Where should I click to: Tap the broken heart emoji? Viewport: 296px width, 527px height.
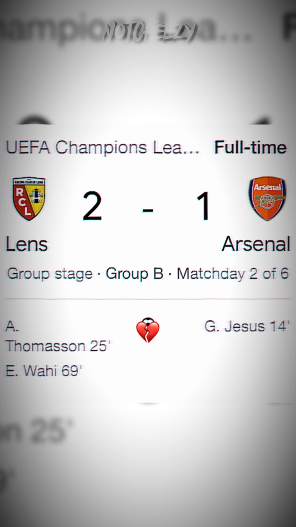[x=148, y=330]
